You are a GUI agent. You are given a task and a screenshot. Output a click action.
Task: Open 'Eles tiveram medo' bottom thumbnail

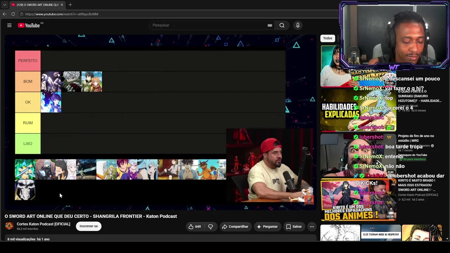point(381,233)
